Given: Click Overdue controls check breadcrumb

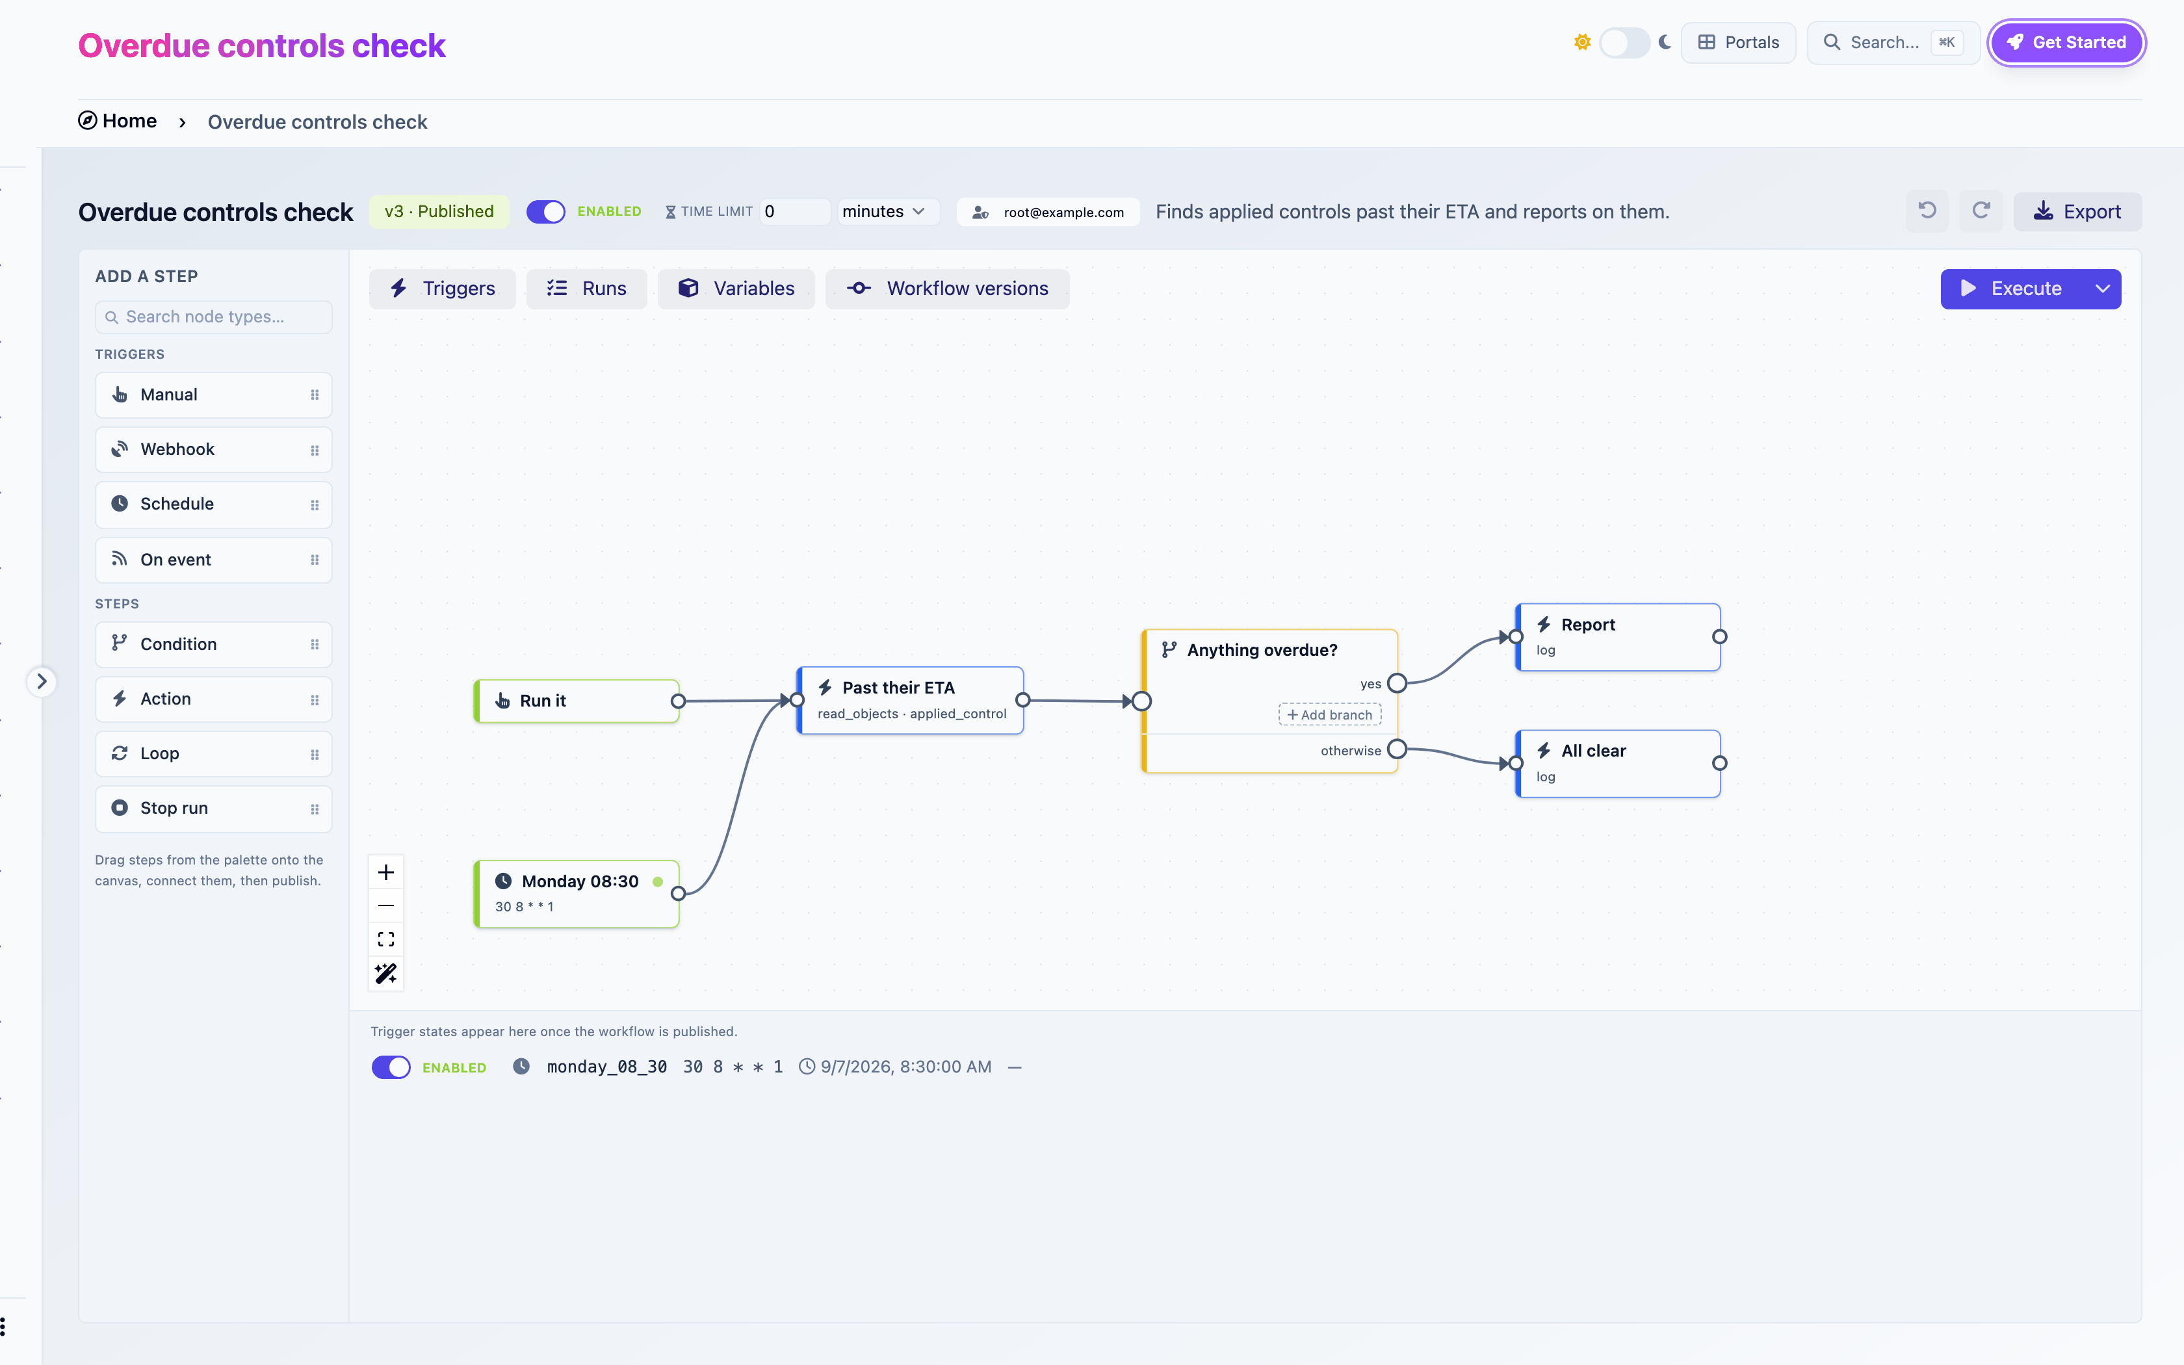Looking at the screenshot, I should 318,122.
